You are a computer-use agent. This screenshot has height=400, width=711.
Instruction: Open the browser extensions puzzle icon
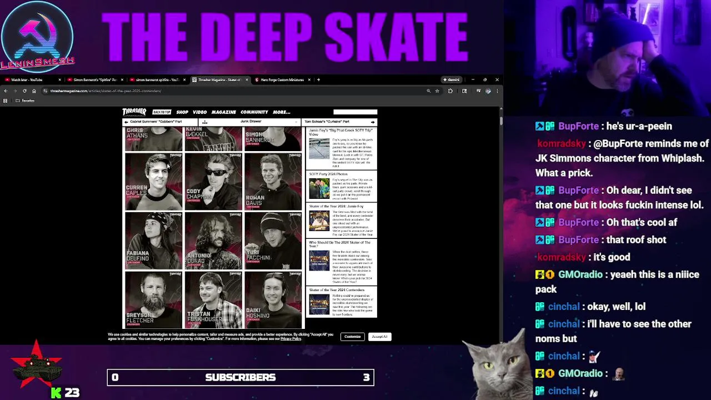[x=450, y=91]
